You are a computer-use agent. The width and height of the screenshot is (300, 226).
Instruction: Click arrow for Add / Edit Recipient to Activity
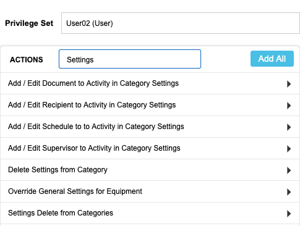click(x=289, y=106)
